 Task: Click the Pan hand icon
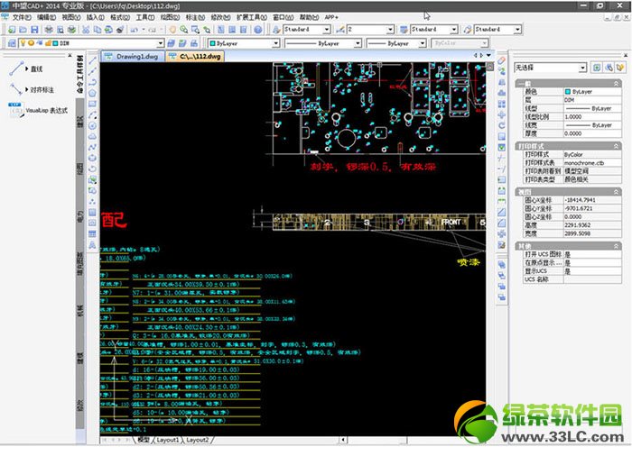172,30
